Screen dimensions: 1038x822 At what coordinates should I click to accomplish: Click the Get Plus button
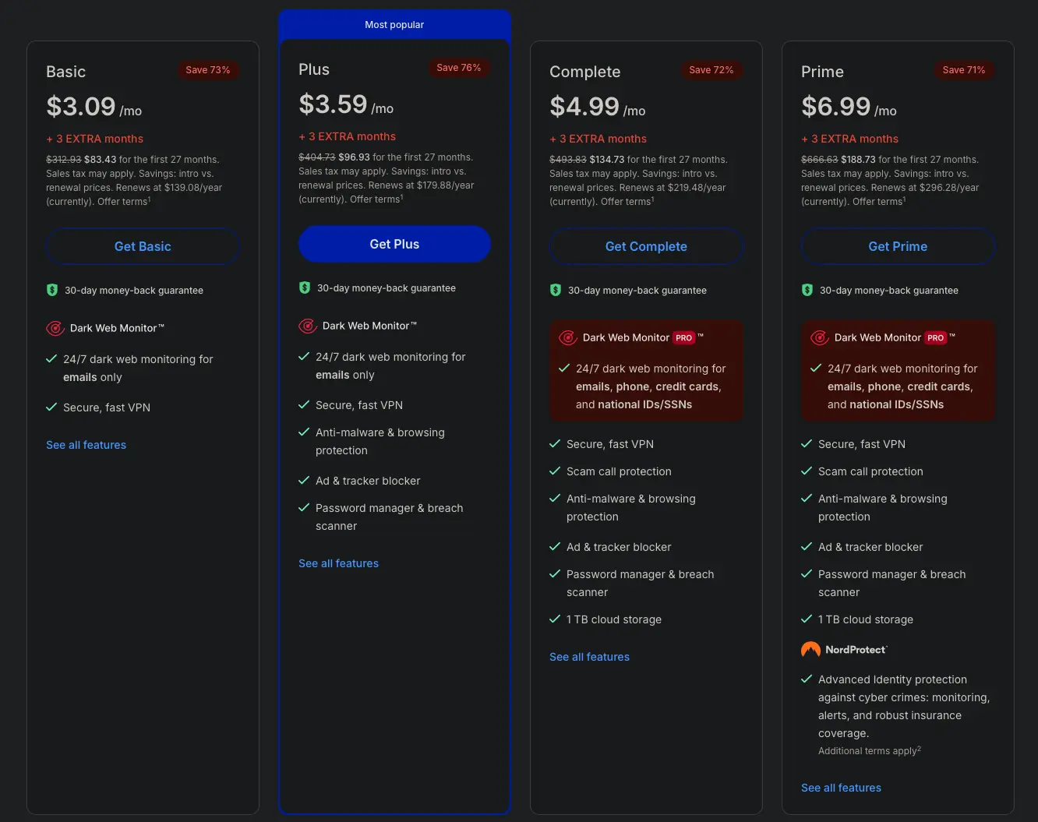pos(394,244)
